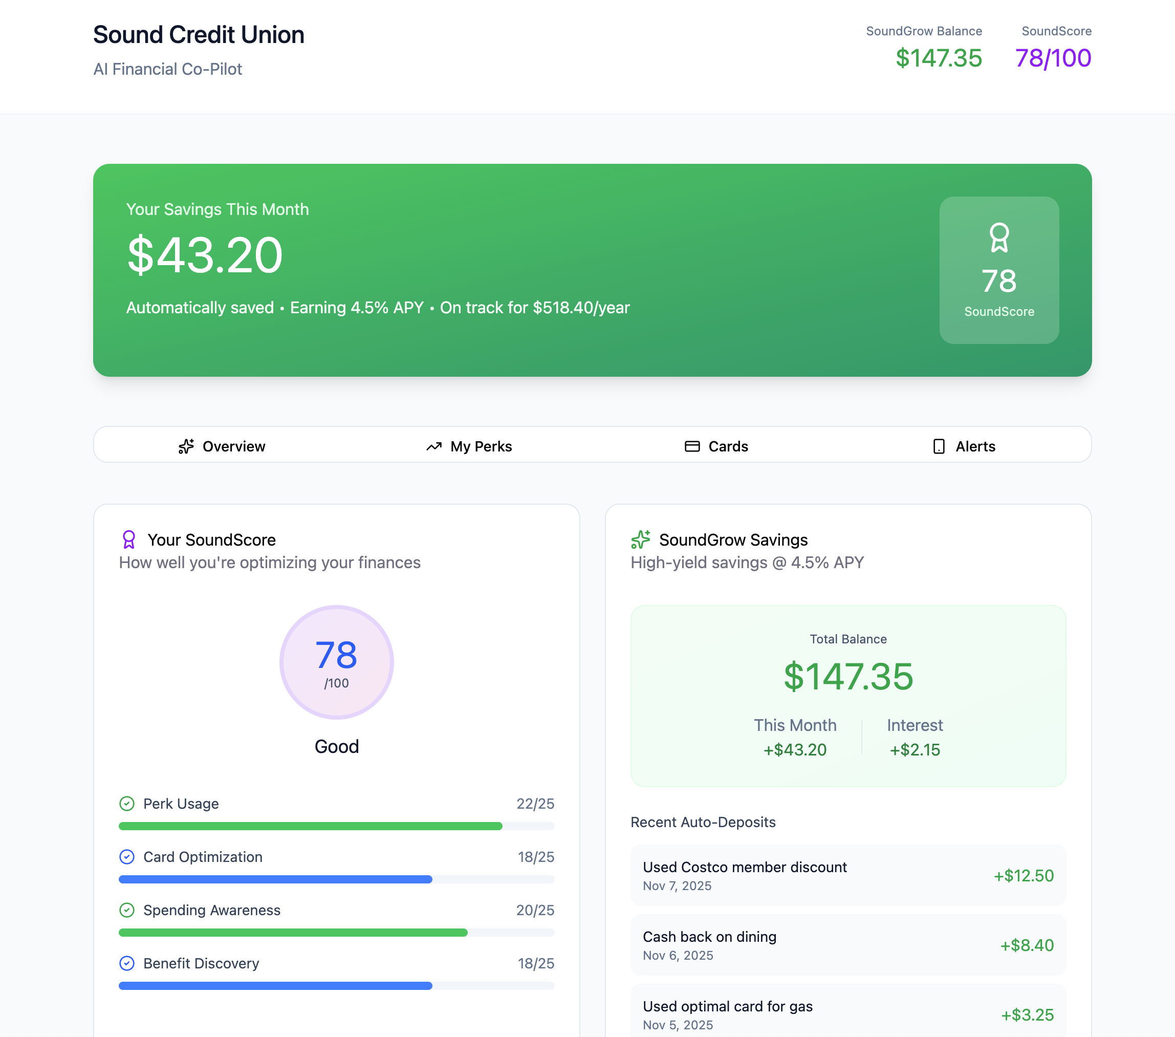The height and width of the screenshot is (1037, 1175).
Task: Click the trending arrow icon beside My Perks
Action: pyautogui.click(x=433, y=447)
